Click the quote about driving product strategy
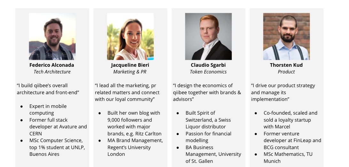 [283, 92]
